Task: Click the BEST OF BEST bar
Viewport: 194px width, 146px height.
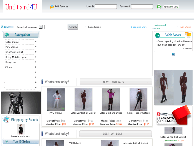Action: click(x=116, y=134)
